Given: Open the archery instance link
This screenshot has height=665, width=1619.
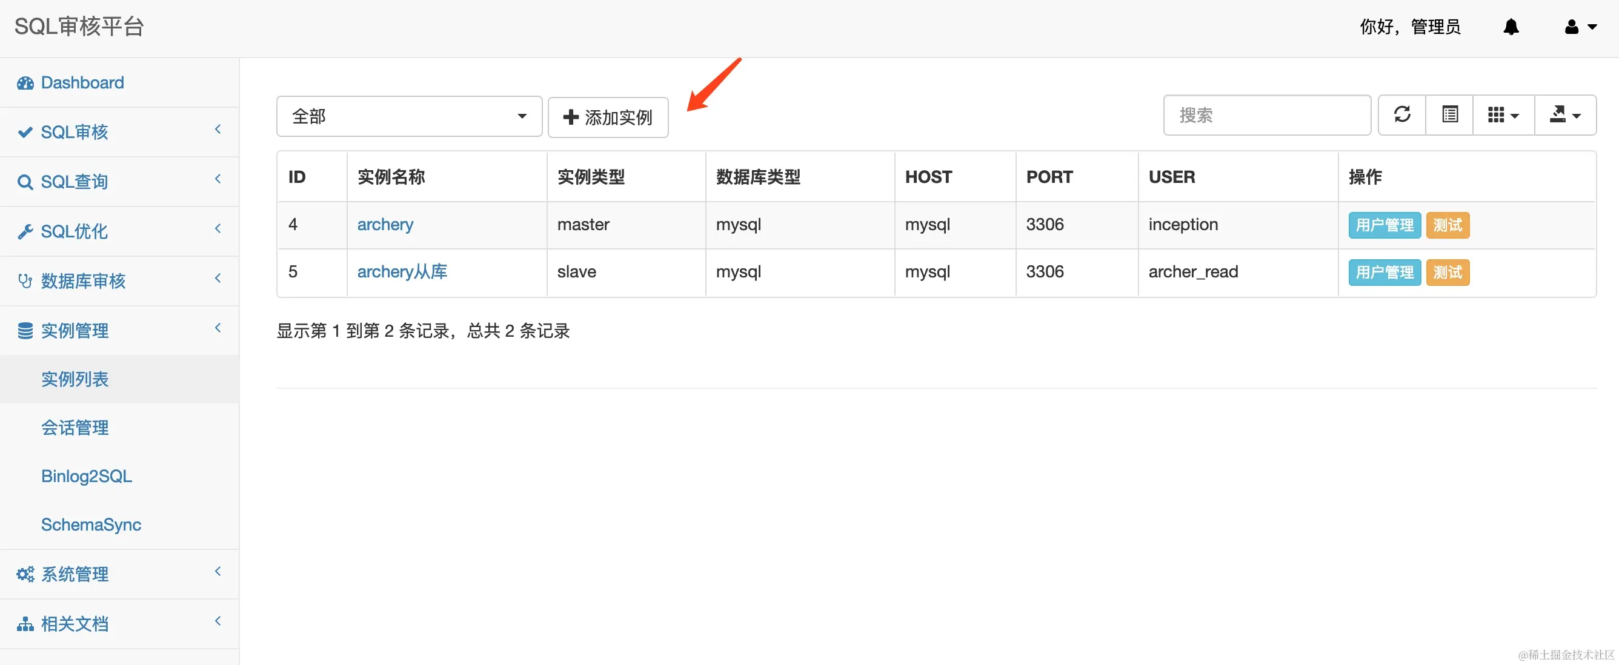Looking at the screenshot, I should (385, 224).
